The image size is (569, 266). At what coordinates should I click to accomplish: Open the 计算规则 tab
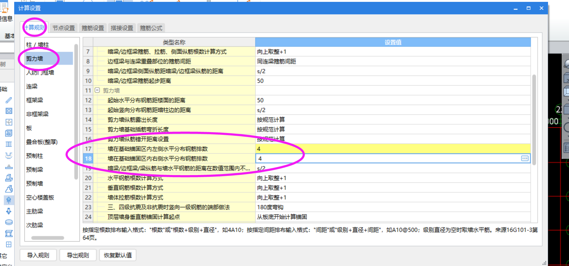[35, 27]
